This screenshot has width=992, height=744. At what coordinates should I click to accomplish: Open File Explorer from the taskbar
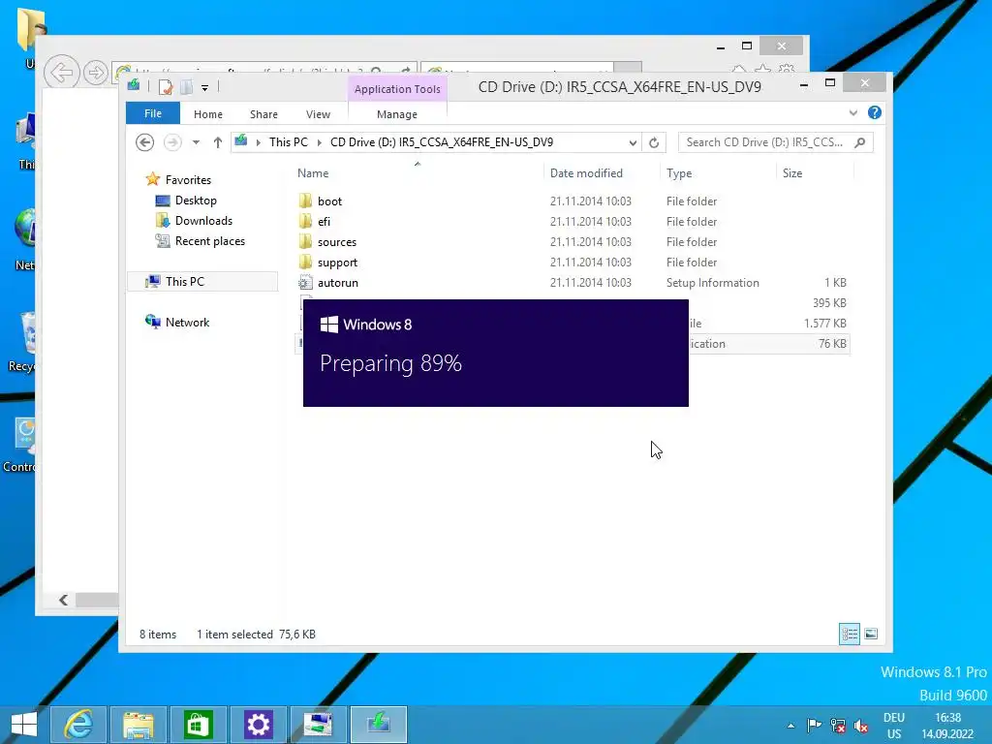click(x=138, y=725)
